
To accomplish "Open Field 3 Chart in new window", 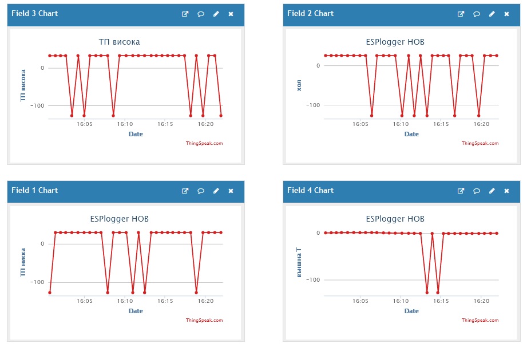I will coord(185,14).
